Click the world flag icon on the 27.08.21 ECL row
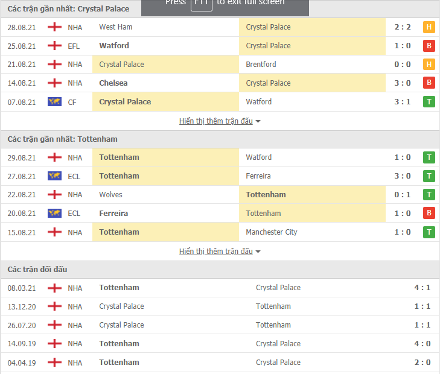440x374 pixels. (54, 176)
